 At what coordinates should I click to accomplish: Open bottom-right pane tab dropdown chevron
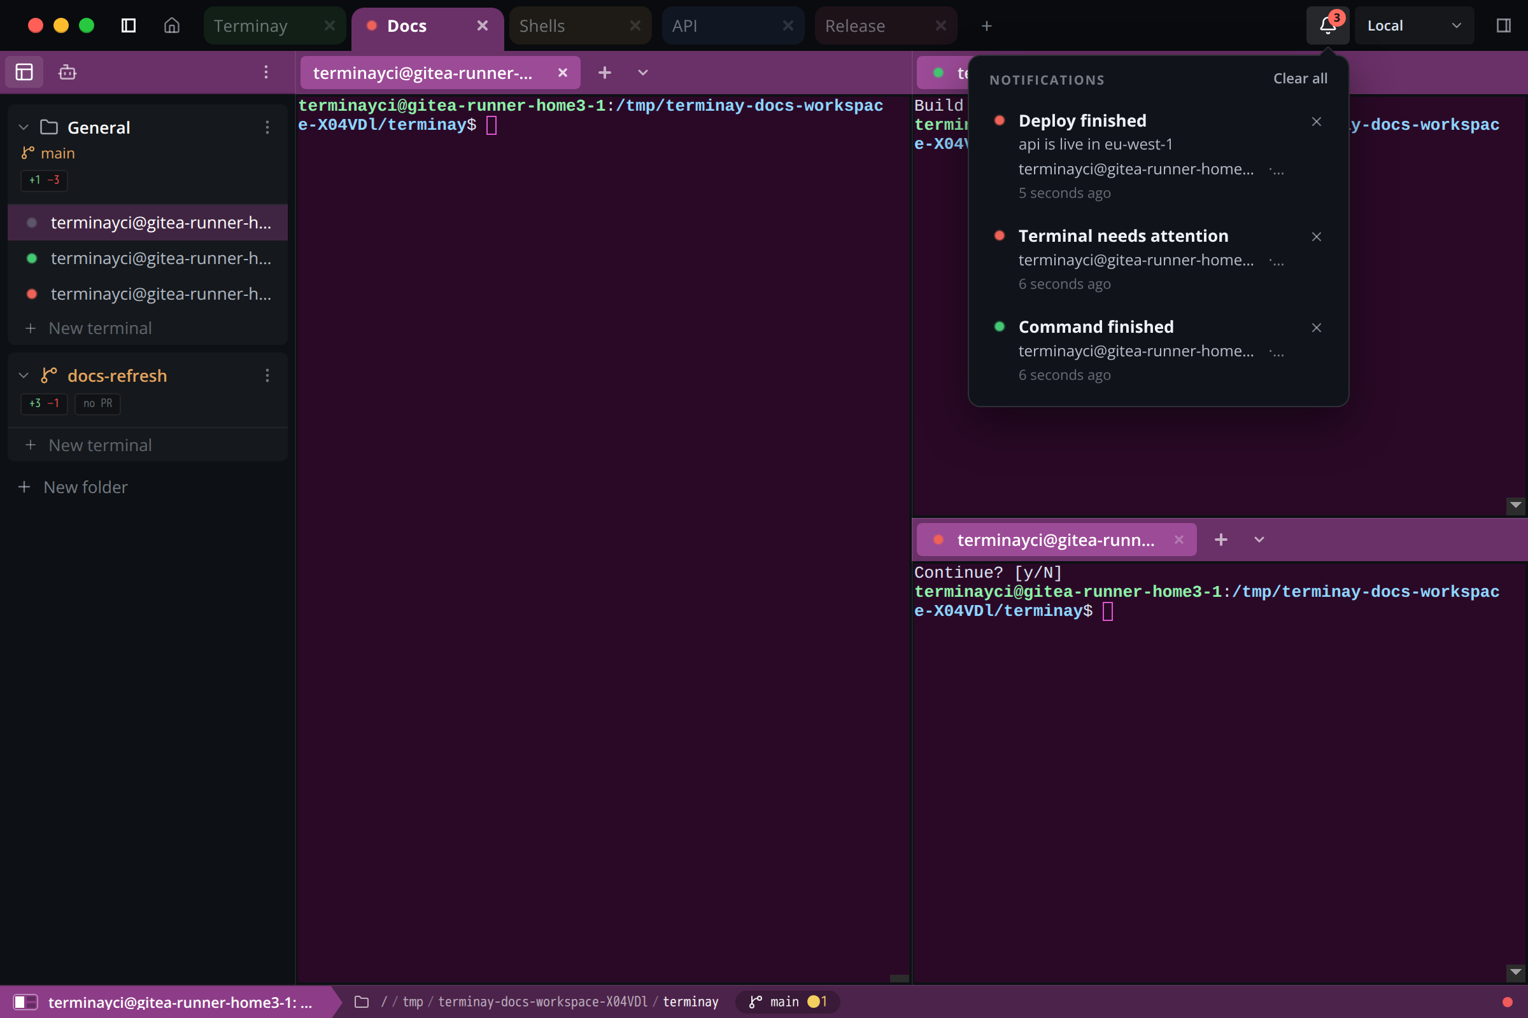(1259, 540)
